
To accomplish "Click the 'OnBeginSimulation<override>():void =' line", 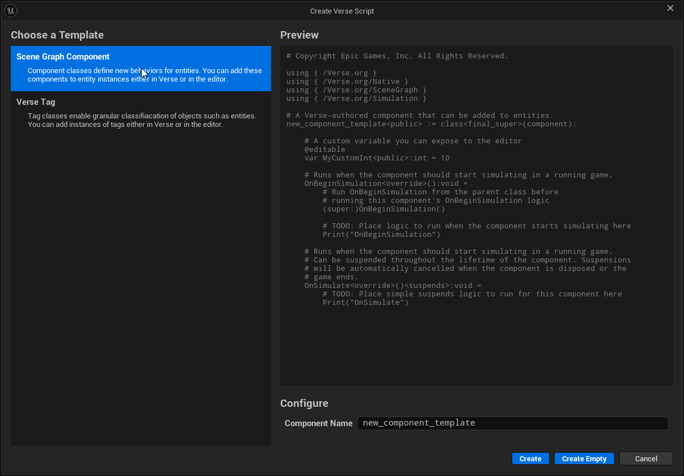I will click(386, 184).
